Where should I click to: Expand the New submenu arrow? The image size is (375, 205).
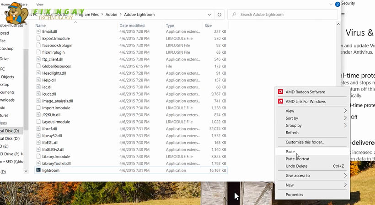click(x=345, y=185)
